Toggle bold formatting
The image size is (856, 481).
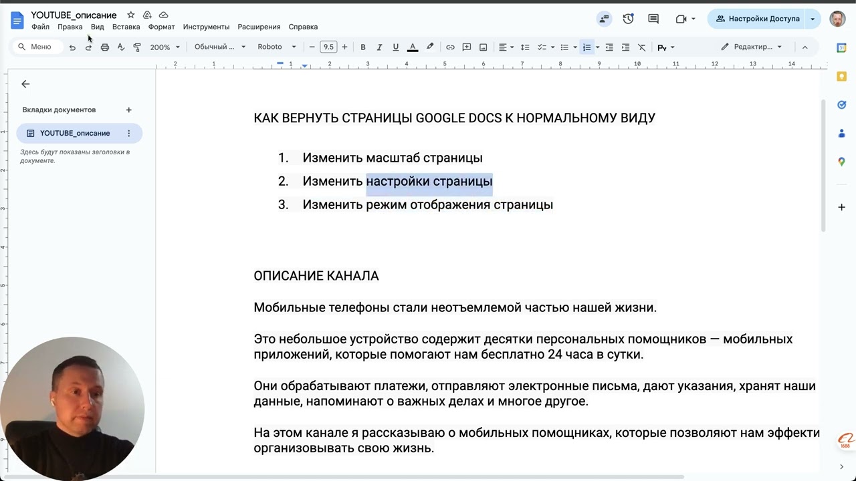tap(363, 47)
